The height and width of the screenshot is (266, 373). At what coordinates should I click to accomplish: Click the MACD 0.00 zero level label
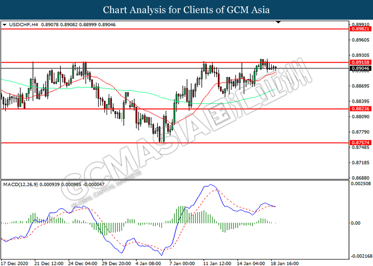[x=355, y=223]
